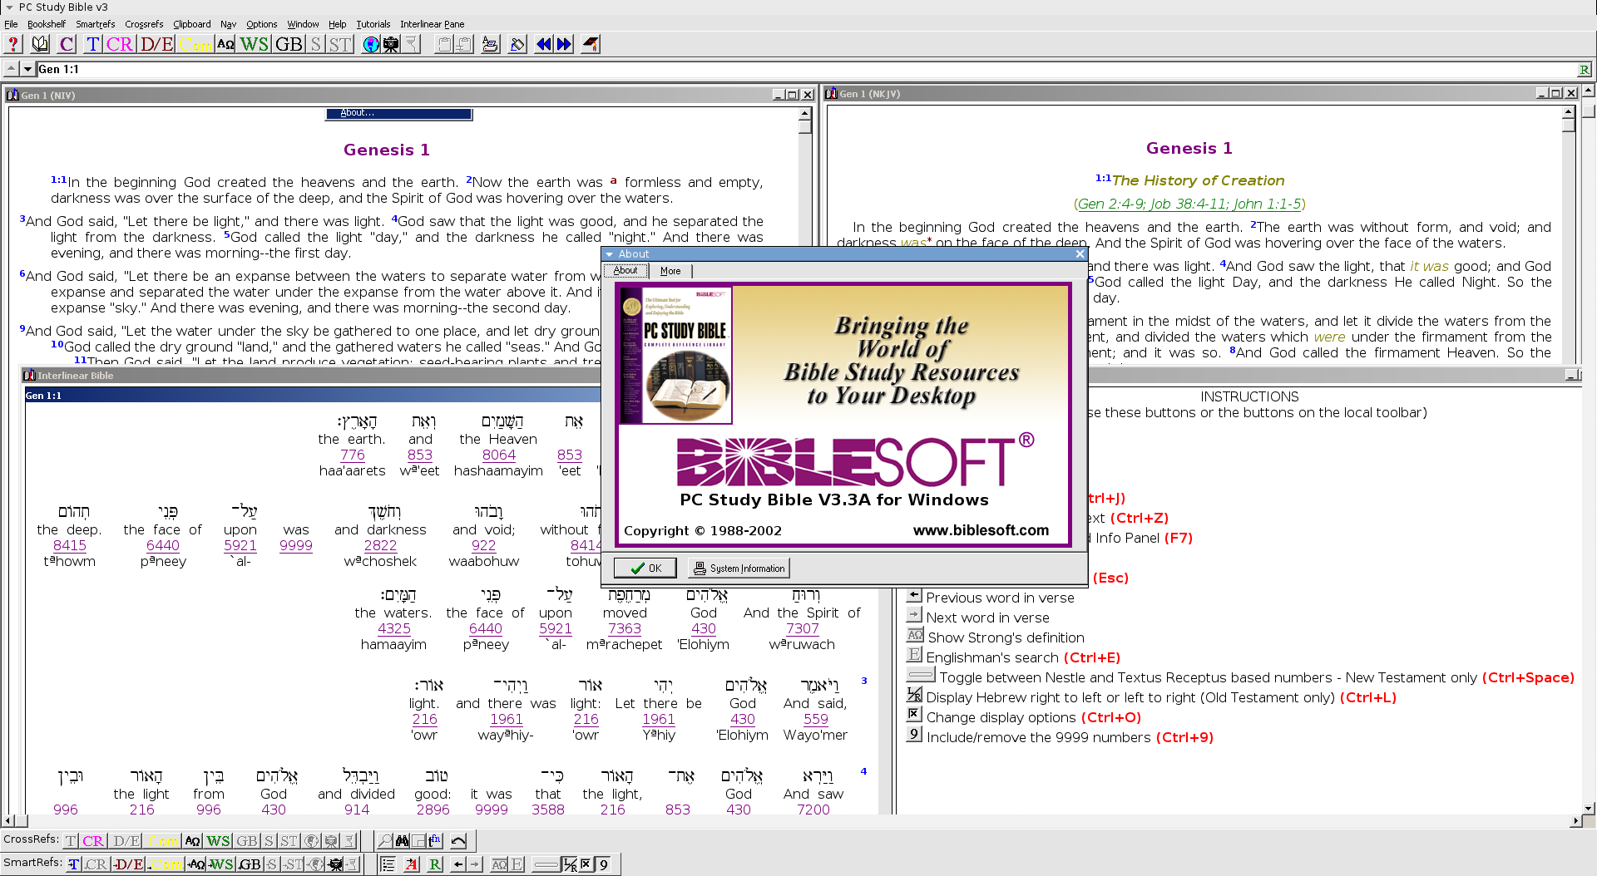Click the interlinear pane horizontal scrollbar right arrow
The height and width of the screenshot is (876, 1597).
1575,820
